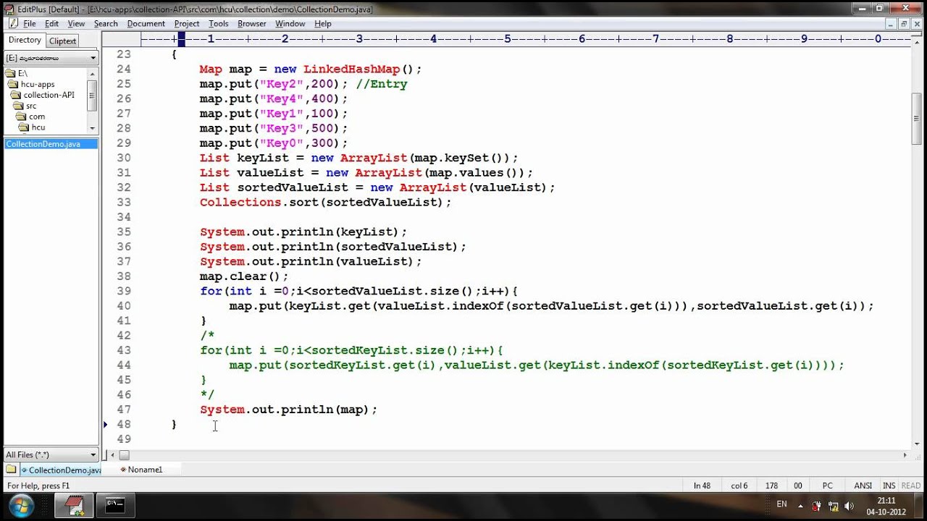Click the READ status indicator
The width and height of the screenshot is (927, 521).
[910, 486]
